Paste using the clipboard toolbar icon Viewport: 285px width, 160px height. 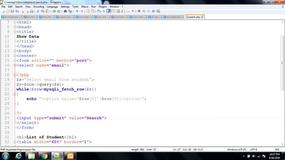pos(48,11)
